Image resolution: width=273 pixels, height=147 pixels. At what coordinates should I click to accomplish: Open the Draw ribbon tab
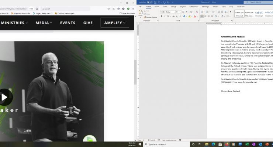[x=165, y=7]
